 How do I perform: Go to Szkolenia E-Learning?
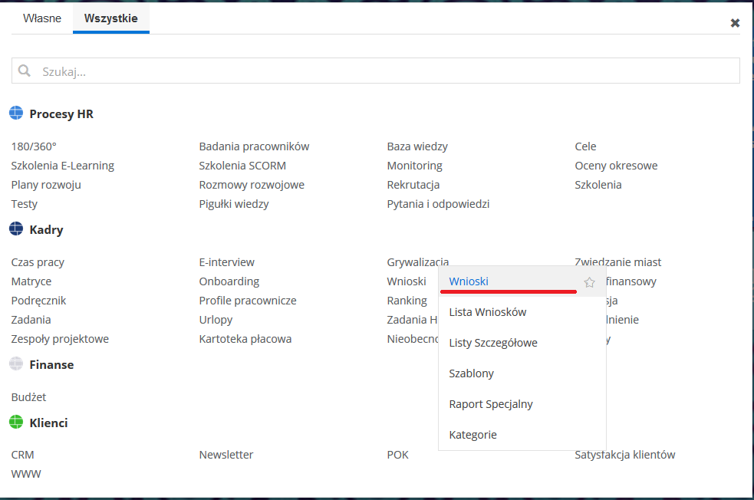tap(63, 166)
